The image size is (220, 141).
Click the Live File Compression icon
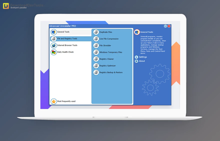[x=96, y=39]
